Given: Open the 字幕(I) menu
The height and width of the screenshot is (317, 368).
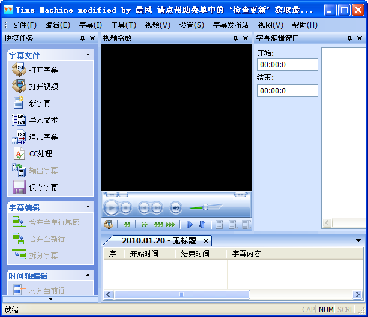Looking at the screenshot, I should (91, 25).
